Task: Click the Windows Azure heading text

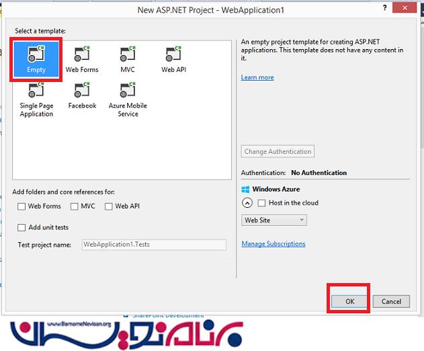Action: click(276, 189)
